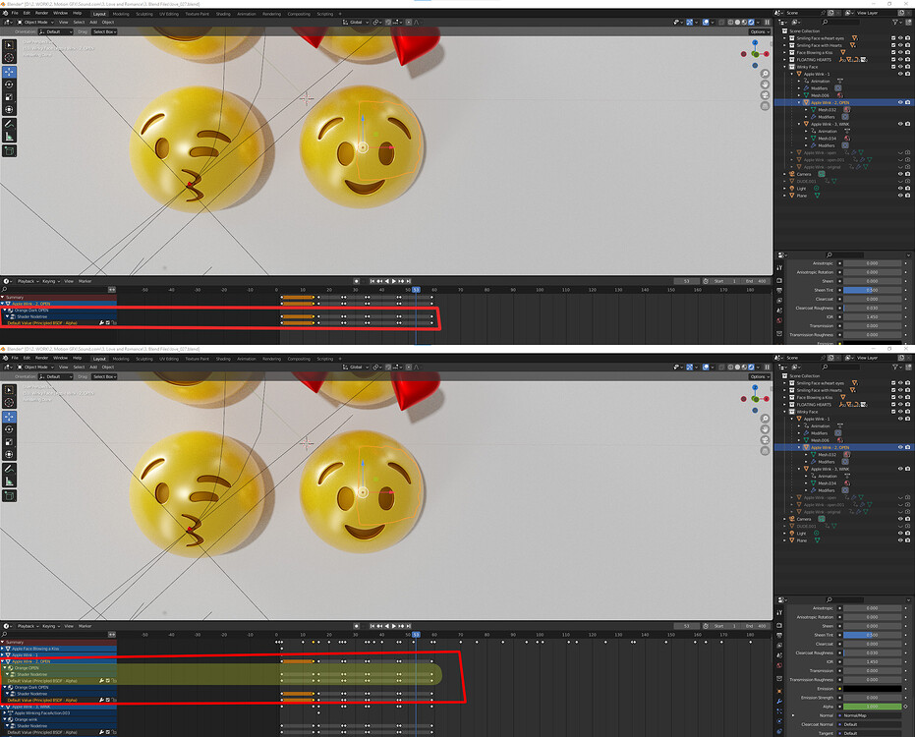The image size is (915, 737).
Task: Open the Outliner filter funnel icon
Action: [x=894, y=21]
